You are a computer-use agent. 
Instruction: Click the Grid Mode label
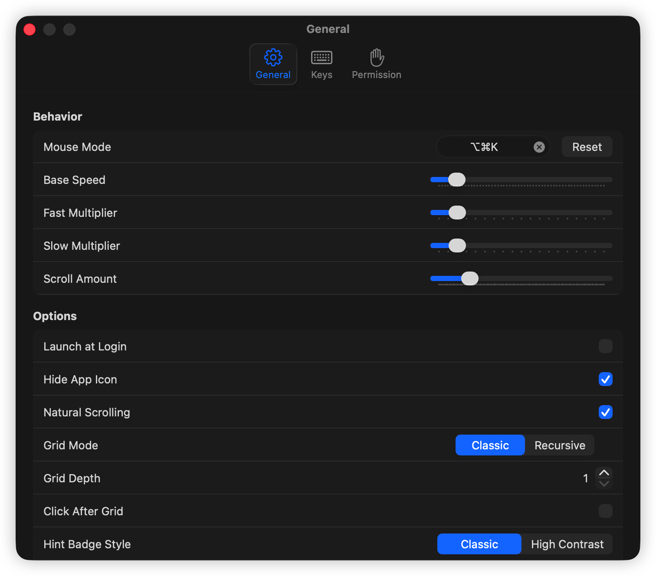pyautogui.click(x=71, y=445)
